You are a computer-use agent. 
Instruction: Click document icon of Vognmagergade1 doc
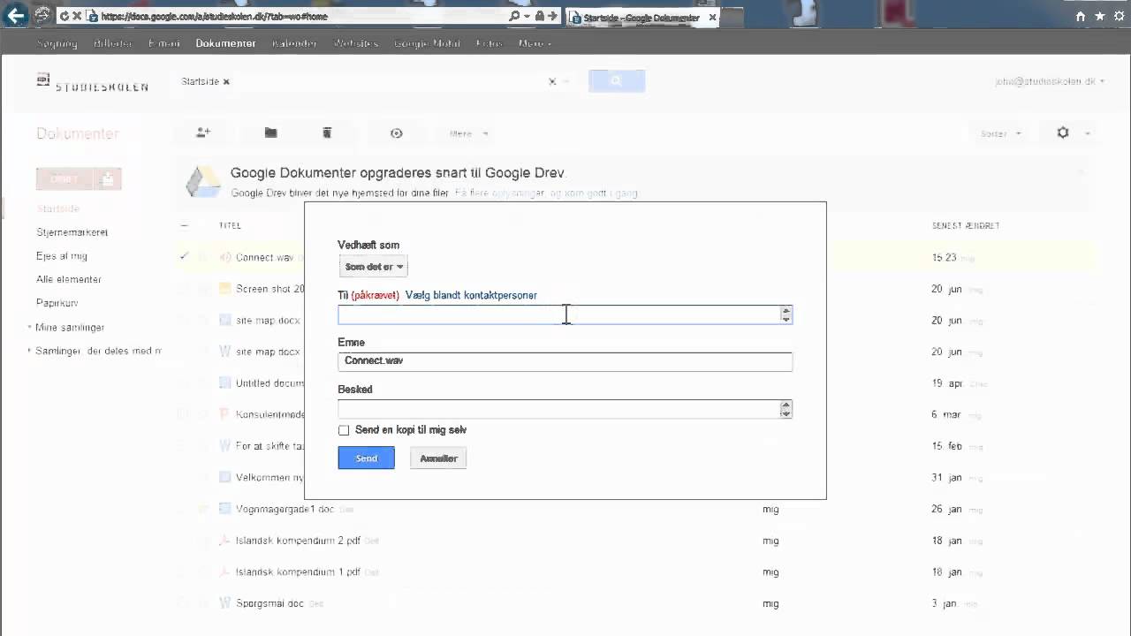tap(224, 509)
